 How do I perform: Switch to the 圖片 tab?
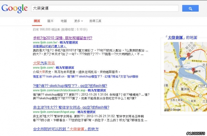coord(50,21)
